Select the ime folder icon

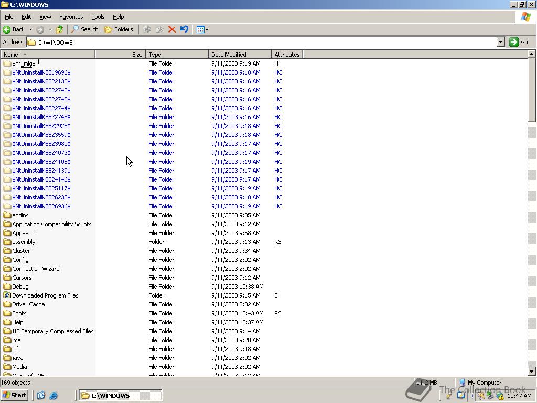(x=7, y=340)
